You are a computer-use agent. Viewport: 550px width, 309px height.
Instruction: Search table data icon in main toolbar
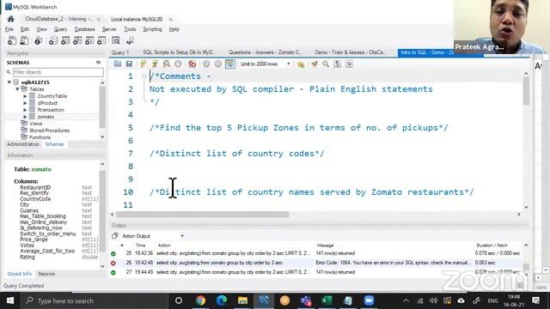(x=116, y=40)
